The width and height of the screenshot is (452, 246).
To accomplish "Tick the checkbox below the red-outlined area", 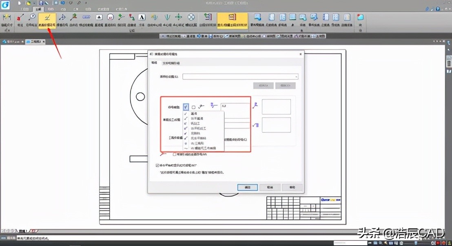I will point(175,154).
